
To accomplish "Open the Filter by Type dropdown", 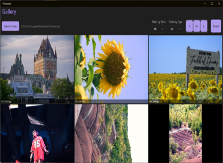I will [x=175, y=29].
